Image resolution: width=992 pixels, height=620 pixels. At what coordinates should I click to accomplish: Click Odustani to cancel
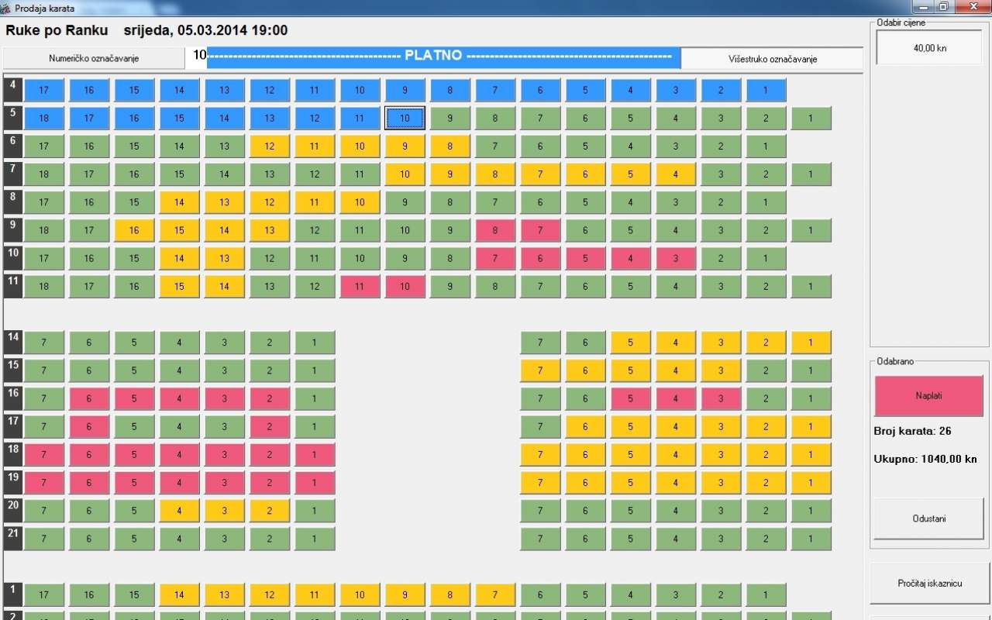tap(928, 518)
